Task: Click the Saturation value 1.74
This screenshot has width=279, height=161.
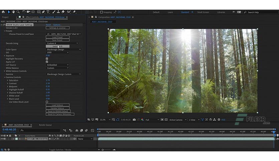Action: (x=48, y=80)
